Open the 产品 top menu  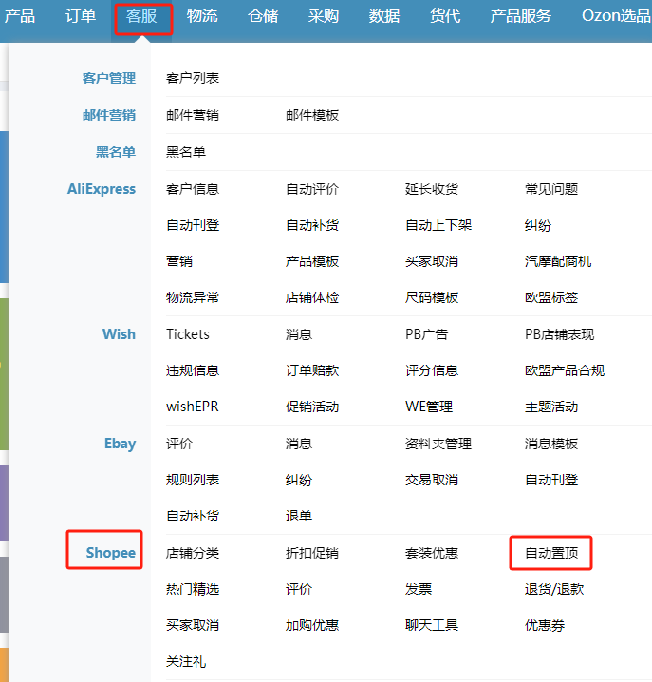click(20, 16)
